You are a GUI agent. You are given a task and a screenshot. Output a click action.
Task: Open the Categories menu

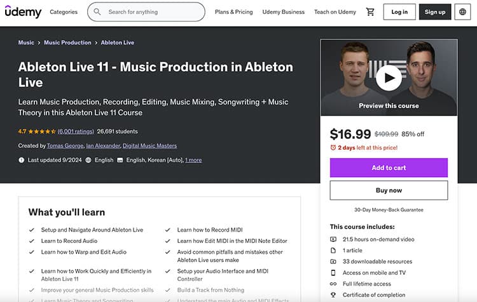pos(64,12)
